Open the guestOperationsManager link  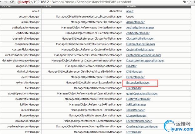[142, 93]
